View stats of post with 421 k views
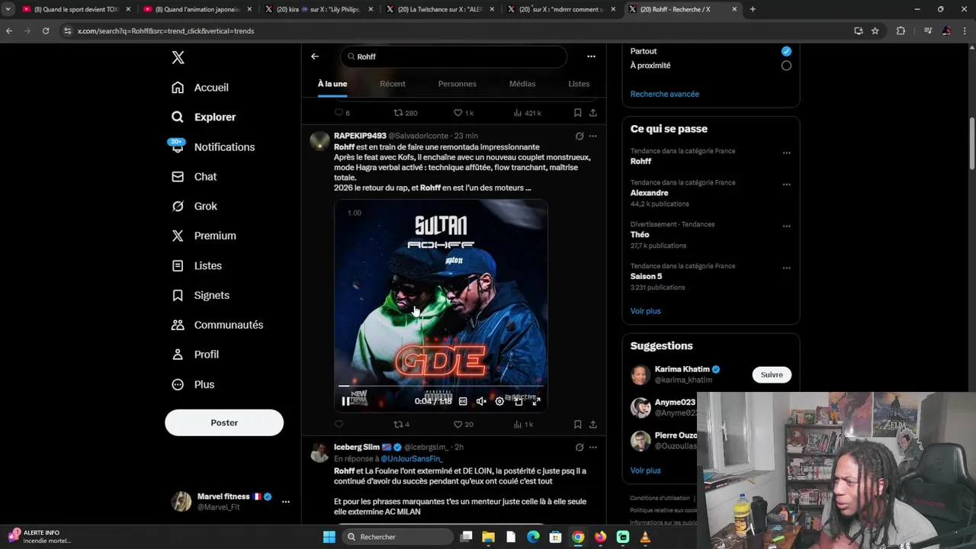976x549 pixels. 528,113
